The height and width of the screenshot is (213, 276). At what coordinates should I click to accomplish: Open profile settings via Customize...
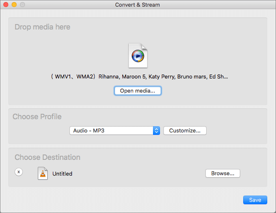click(185, 131)
